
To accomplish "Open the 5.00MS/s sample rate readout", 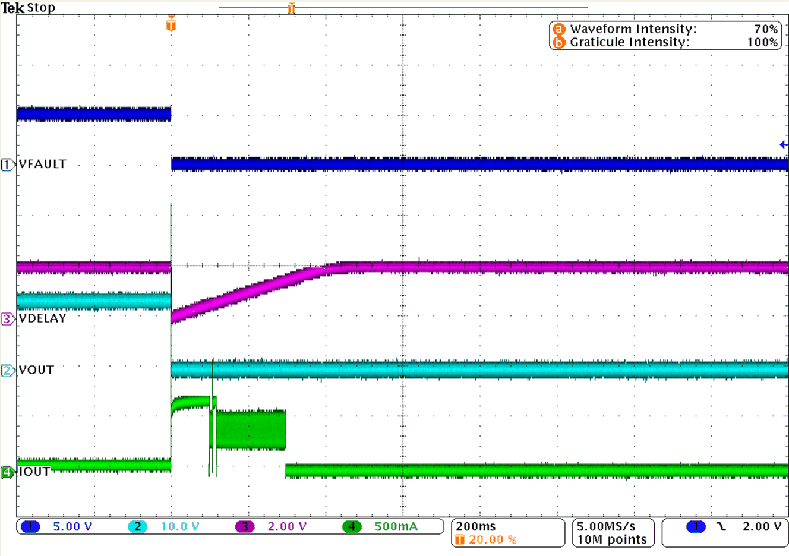I will [605, 526].
